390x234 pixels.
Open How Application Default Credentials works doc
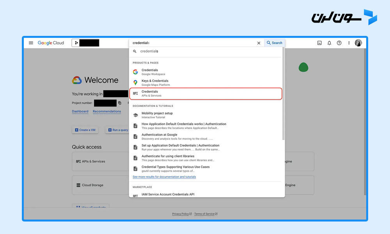coord(206,126)
